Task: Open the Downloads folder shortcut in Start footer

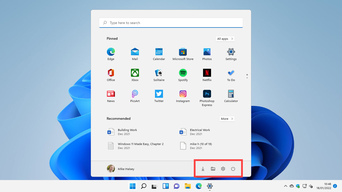Action: pyautogui.click(x=203, y=169)
